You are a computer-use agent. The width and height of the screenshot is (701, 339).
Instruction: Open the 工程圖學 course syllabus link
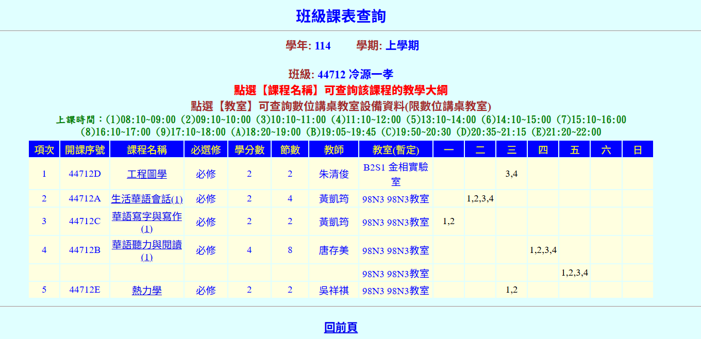point(146,174)
